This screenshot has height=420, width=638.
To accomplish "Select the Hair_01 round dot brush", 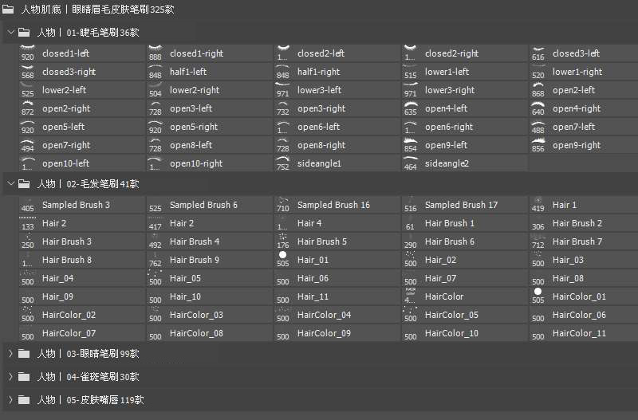I will 313,260.
